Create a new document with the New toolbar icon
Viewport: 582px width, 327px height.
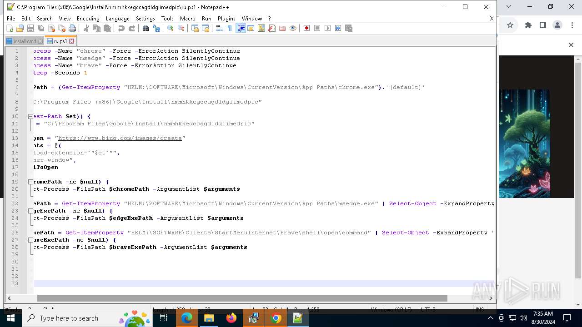point(10,28)
